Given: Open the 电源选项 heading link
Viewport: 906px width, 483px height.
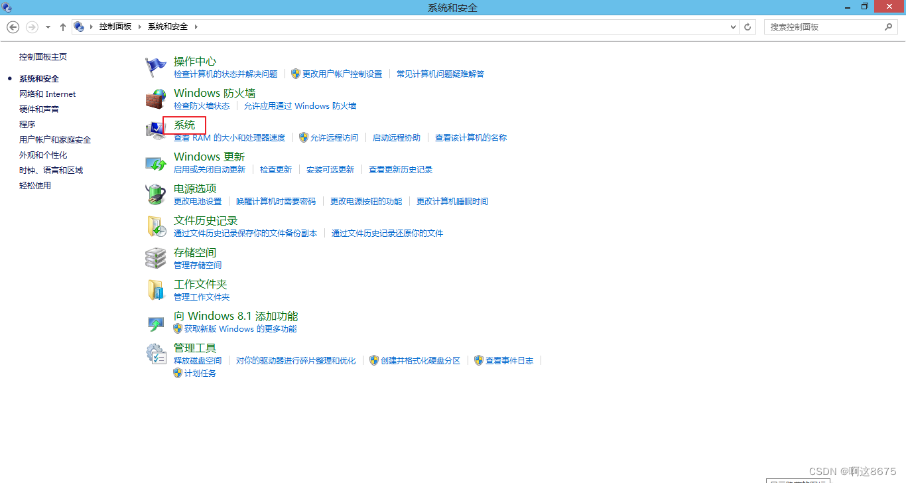Looking at the screenshot, I should click(x=195, y=188).
